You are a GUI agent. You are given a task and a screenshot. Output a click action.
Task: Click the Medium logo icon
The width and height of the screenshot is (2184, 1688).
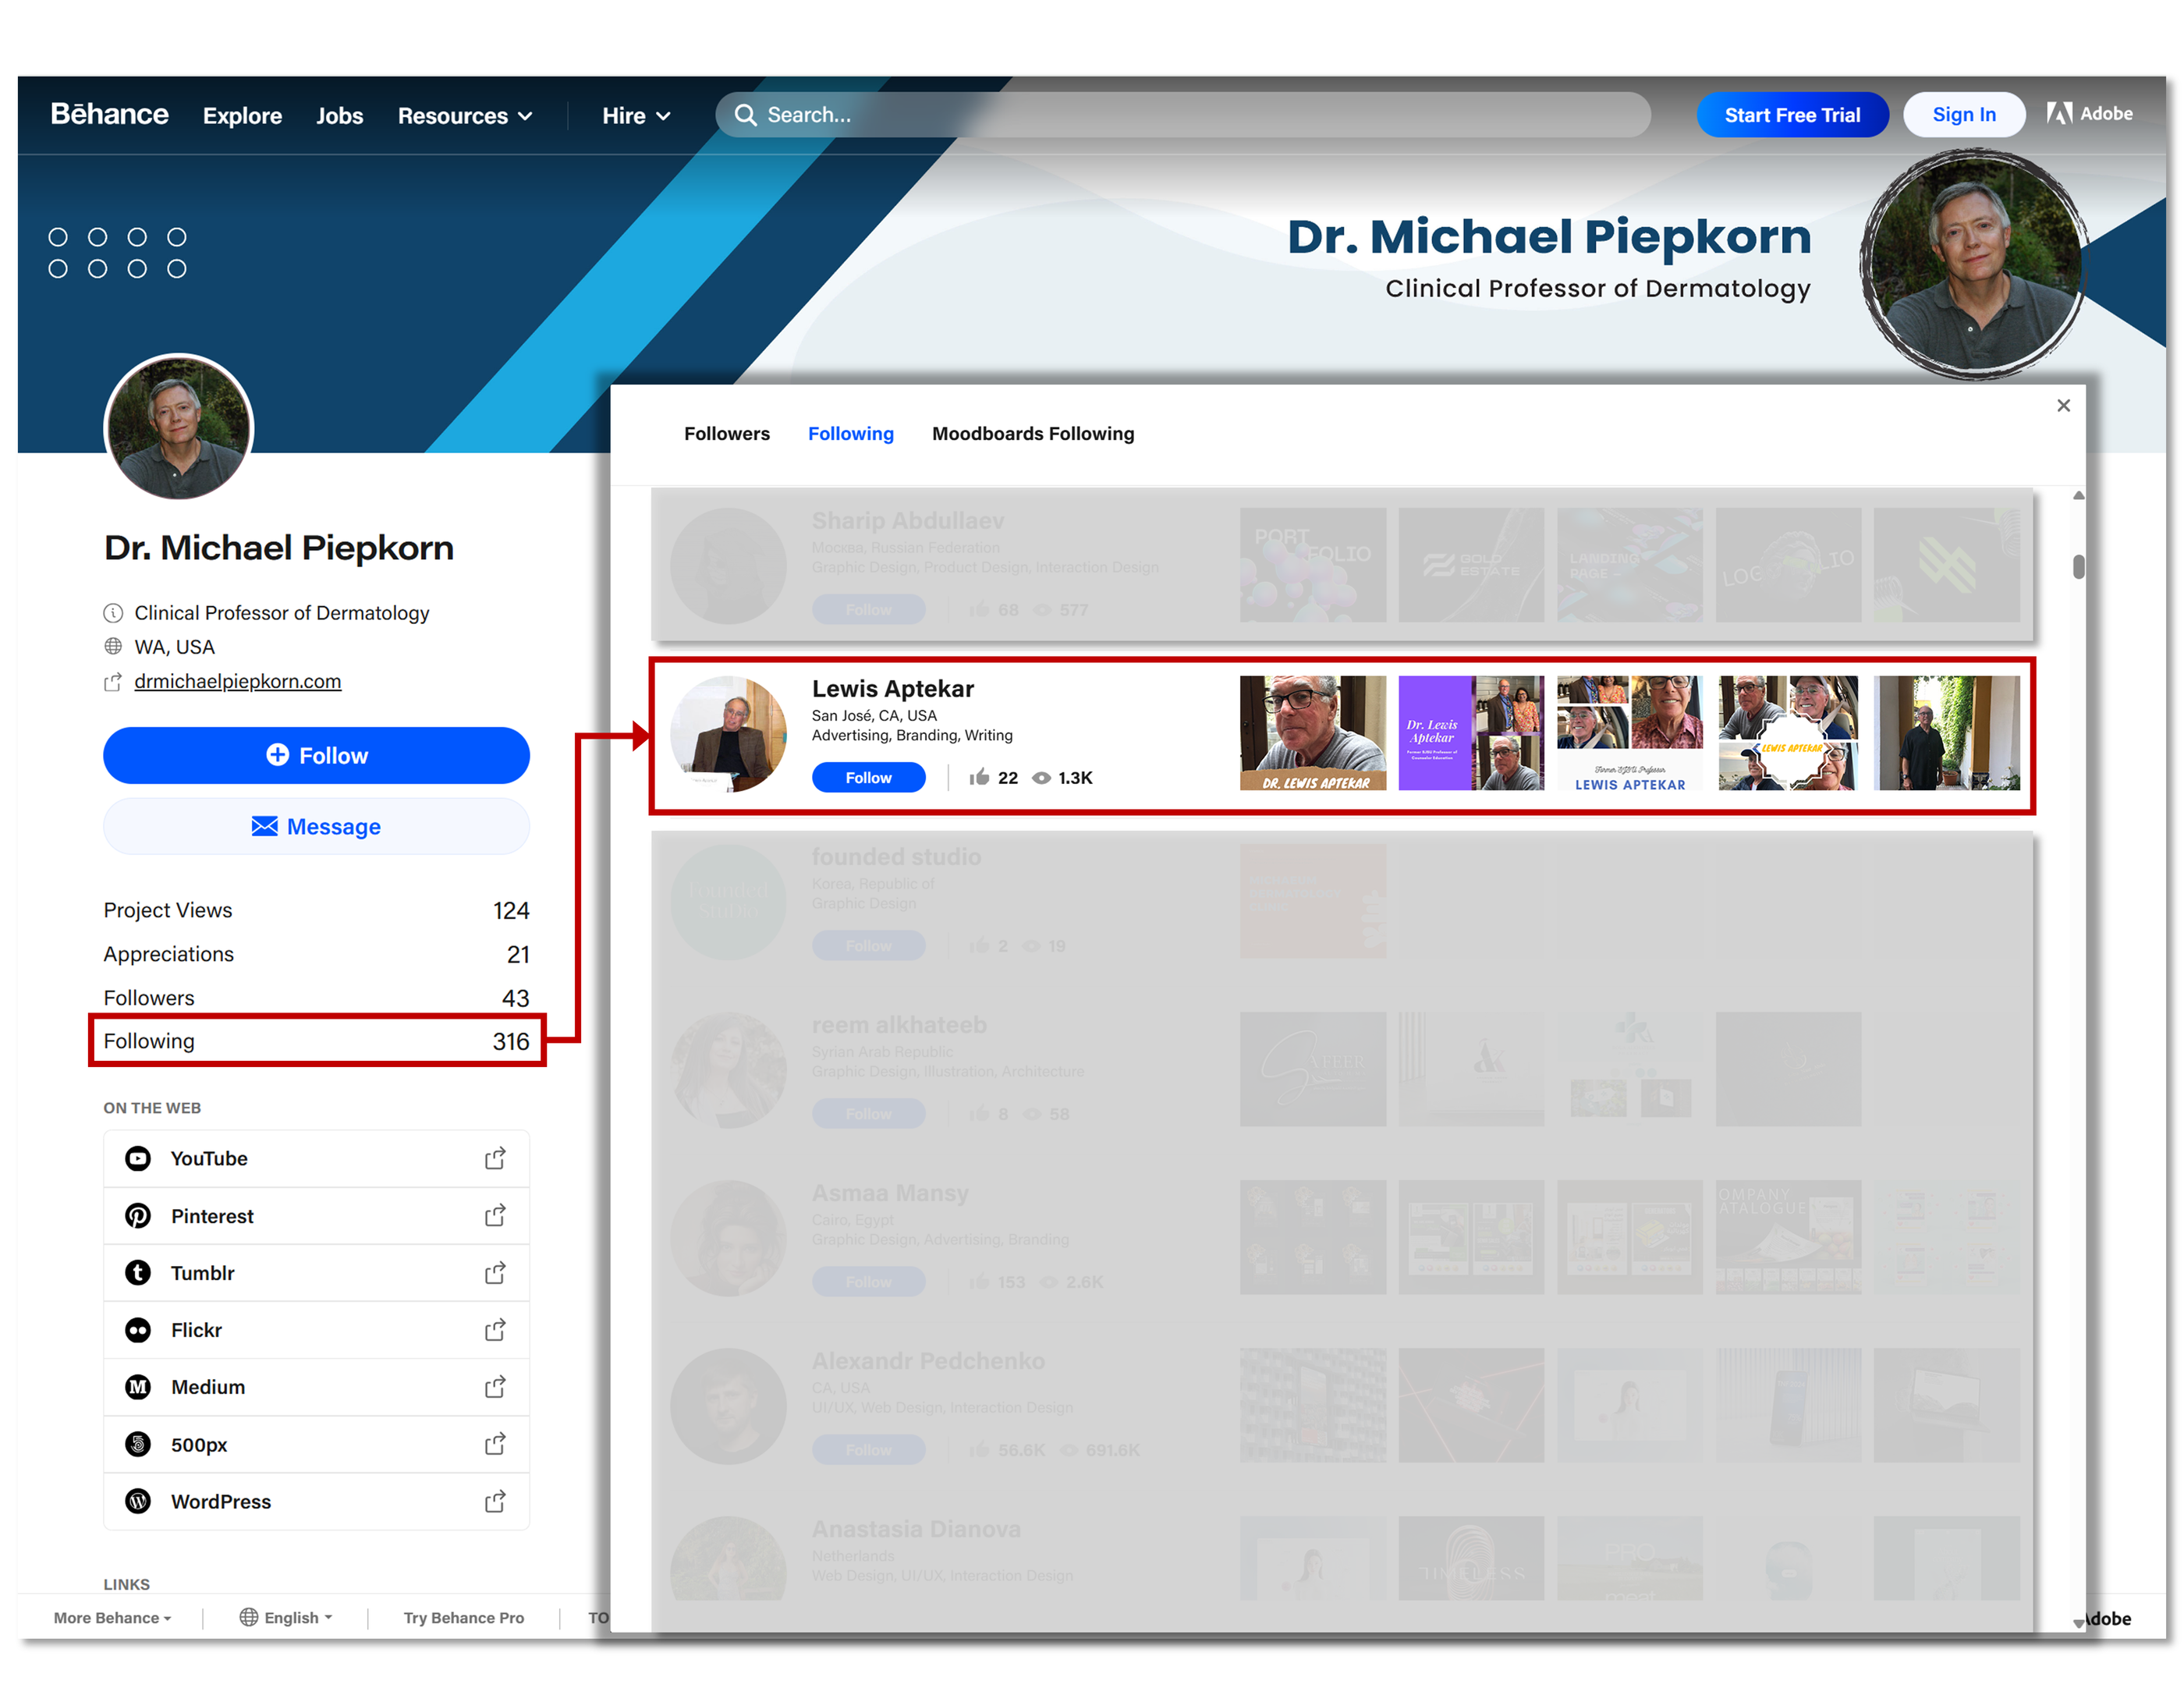[138, 1386]
